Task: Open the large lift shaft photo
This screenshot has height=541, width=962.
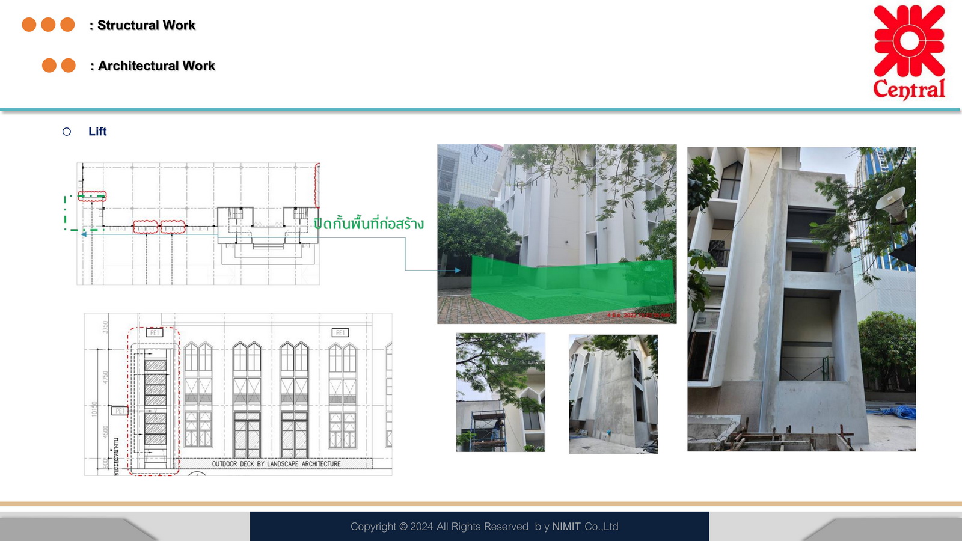Action: (801, 299)
